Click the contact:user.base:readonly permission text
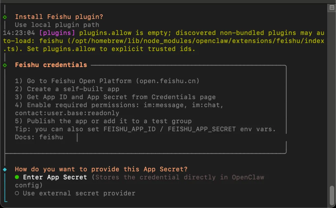Screen dimensions: 336x208 point(67,113)
